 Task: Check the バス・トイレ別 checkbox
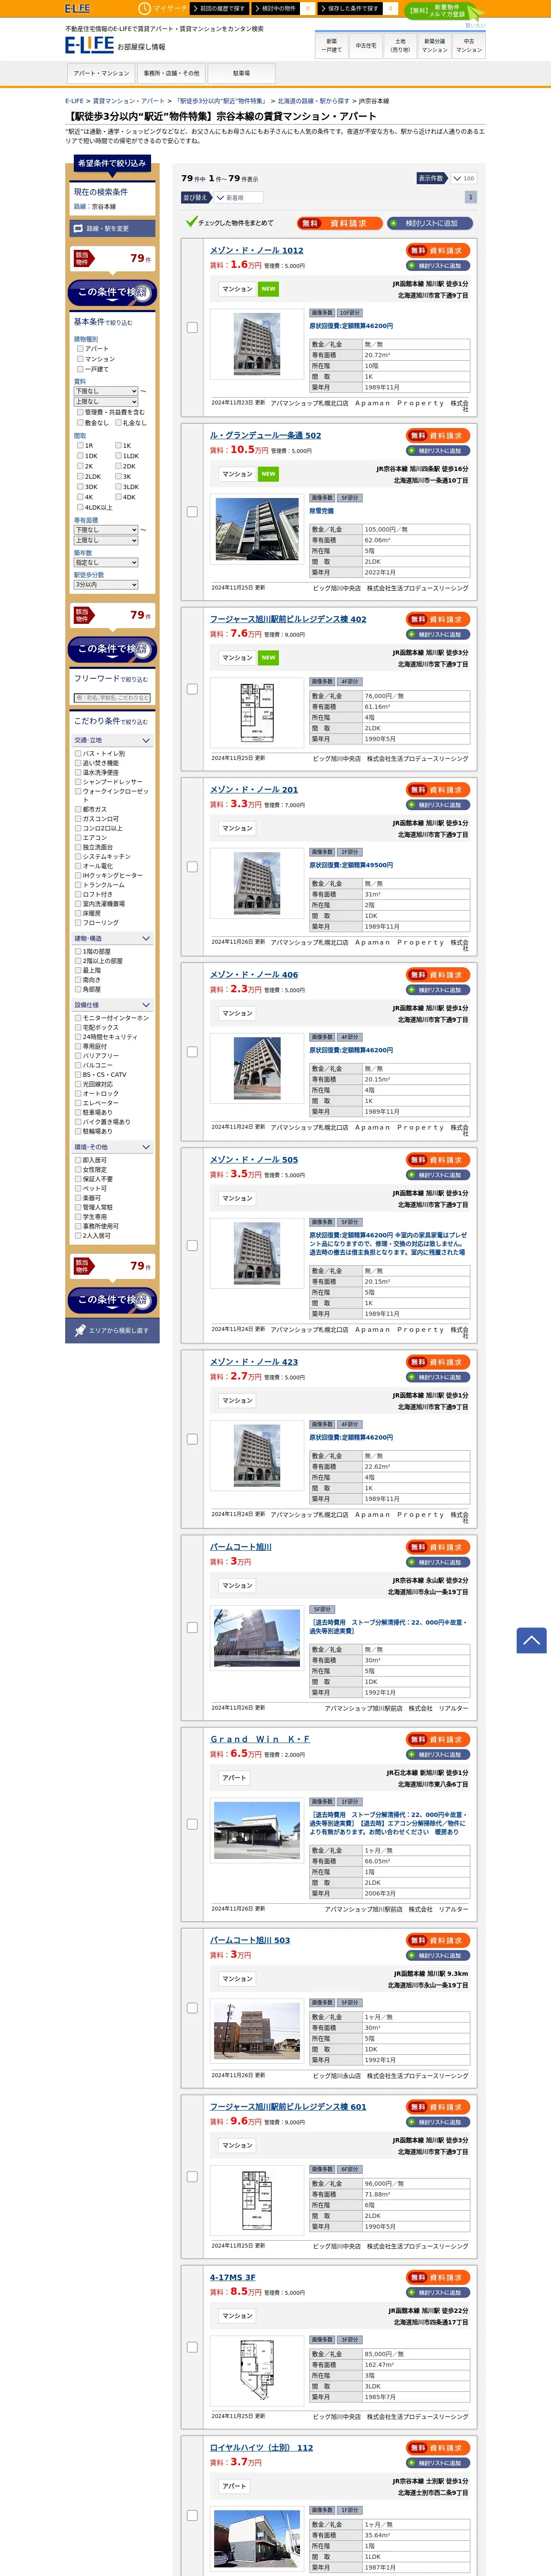point(78,754)
